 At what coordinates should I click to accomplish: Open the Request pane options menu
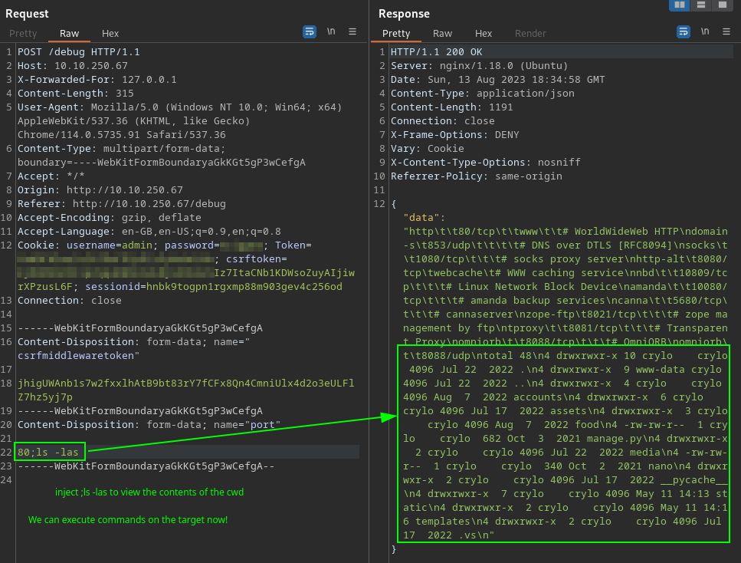(352, 31)
